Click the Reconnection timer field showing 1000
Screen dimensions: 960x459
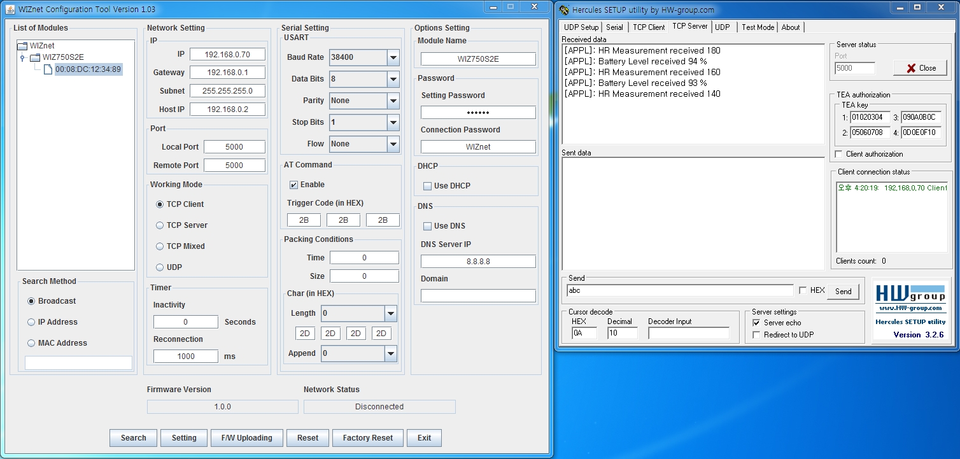pyautogui.click(x=186, y=357)
